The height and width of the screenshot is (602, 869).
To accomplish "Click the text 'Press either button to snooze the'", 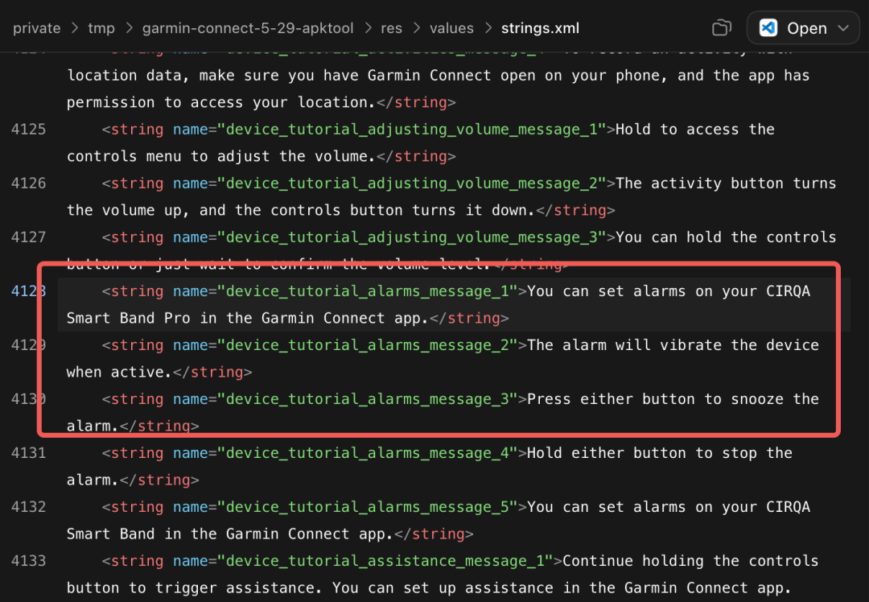I will [673, 398].
